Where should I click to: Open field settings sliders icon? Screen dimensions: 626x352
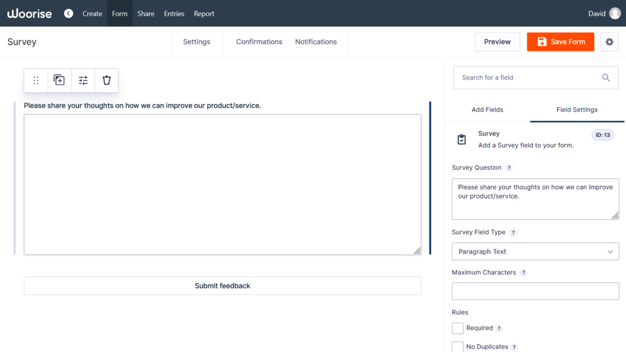[x=83, y=80]
